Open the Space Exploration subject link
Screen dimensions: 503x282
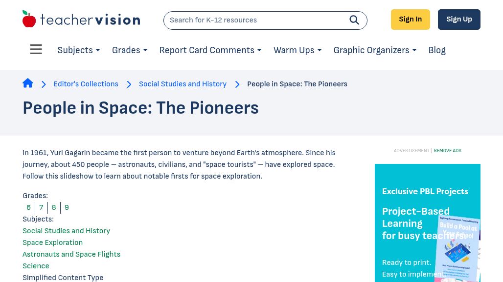point(52,242)
